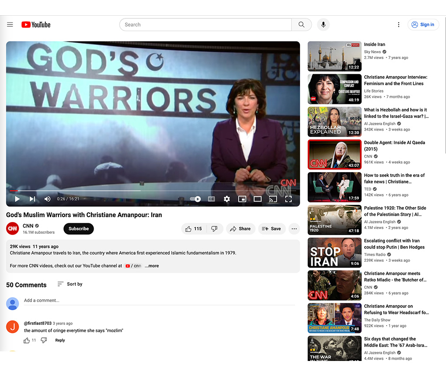
Task: Open player settings gear
Action: (226, 199)
